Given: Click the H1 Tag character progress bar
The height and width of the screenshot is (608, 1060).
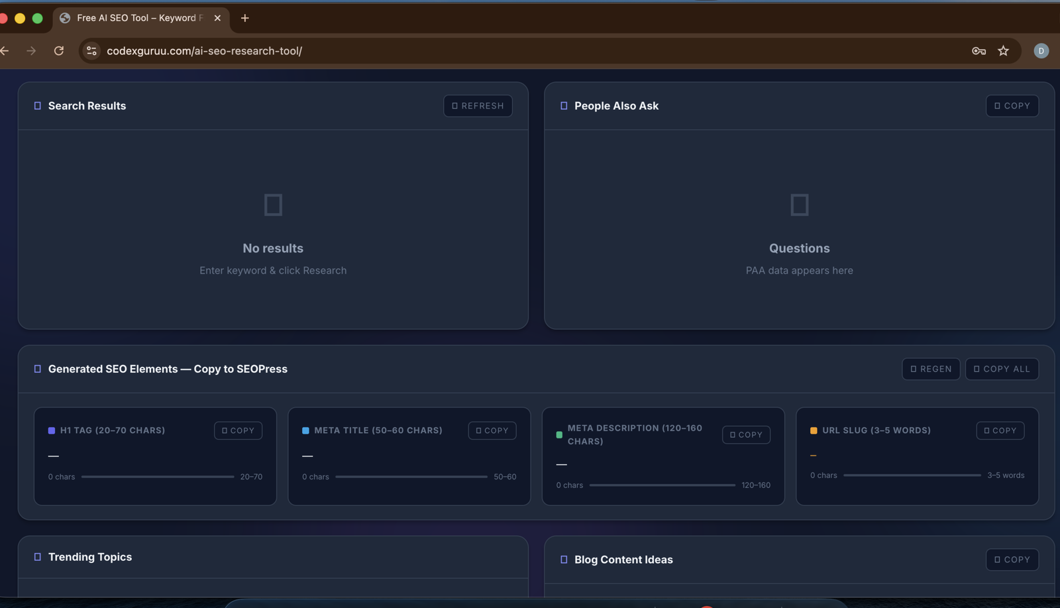Looking at the screenshot, I should 158,477.
